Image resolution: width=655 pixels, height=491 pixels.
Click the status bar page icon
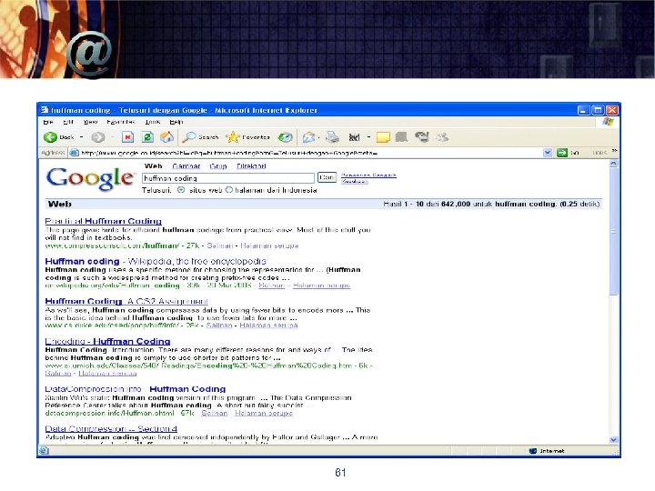pos(44,450)
